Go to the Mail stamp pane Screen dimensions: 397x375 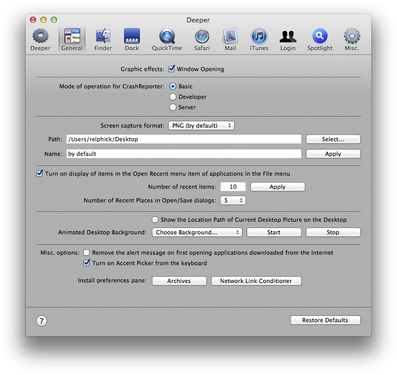coord(230,40)
